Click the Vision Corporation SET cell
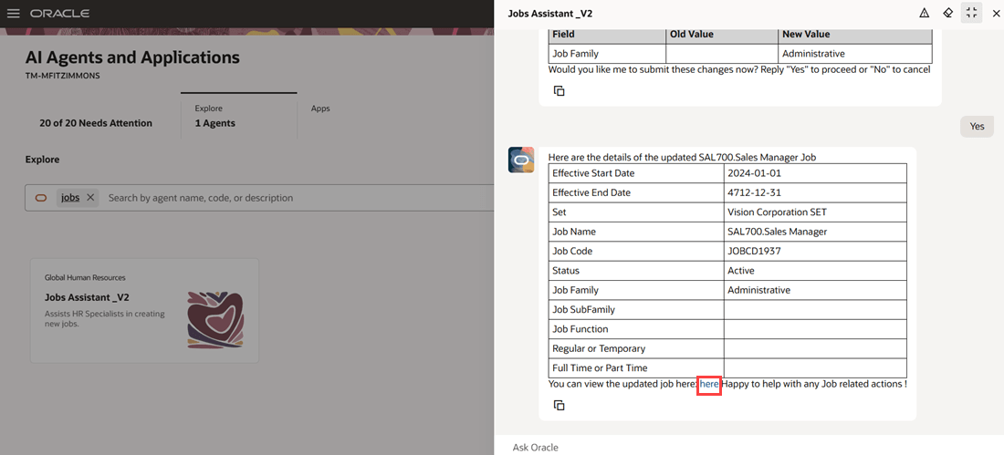The image size is (1004, 455). point(815,212)
